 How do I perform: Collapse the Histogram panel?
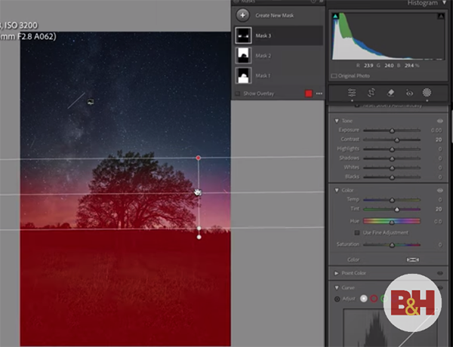[445, 3]
